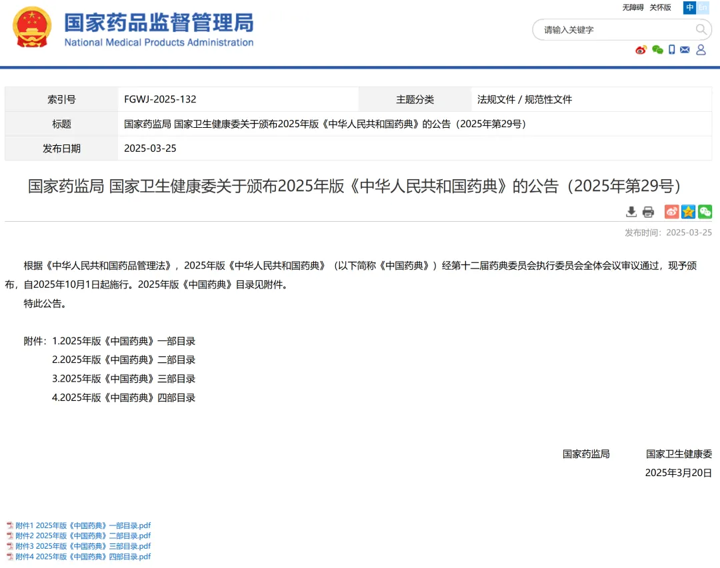
Task: Switch language to 中 (Chinese)
Action: pos(689,7)
